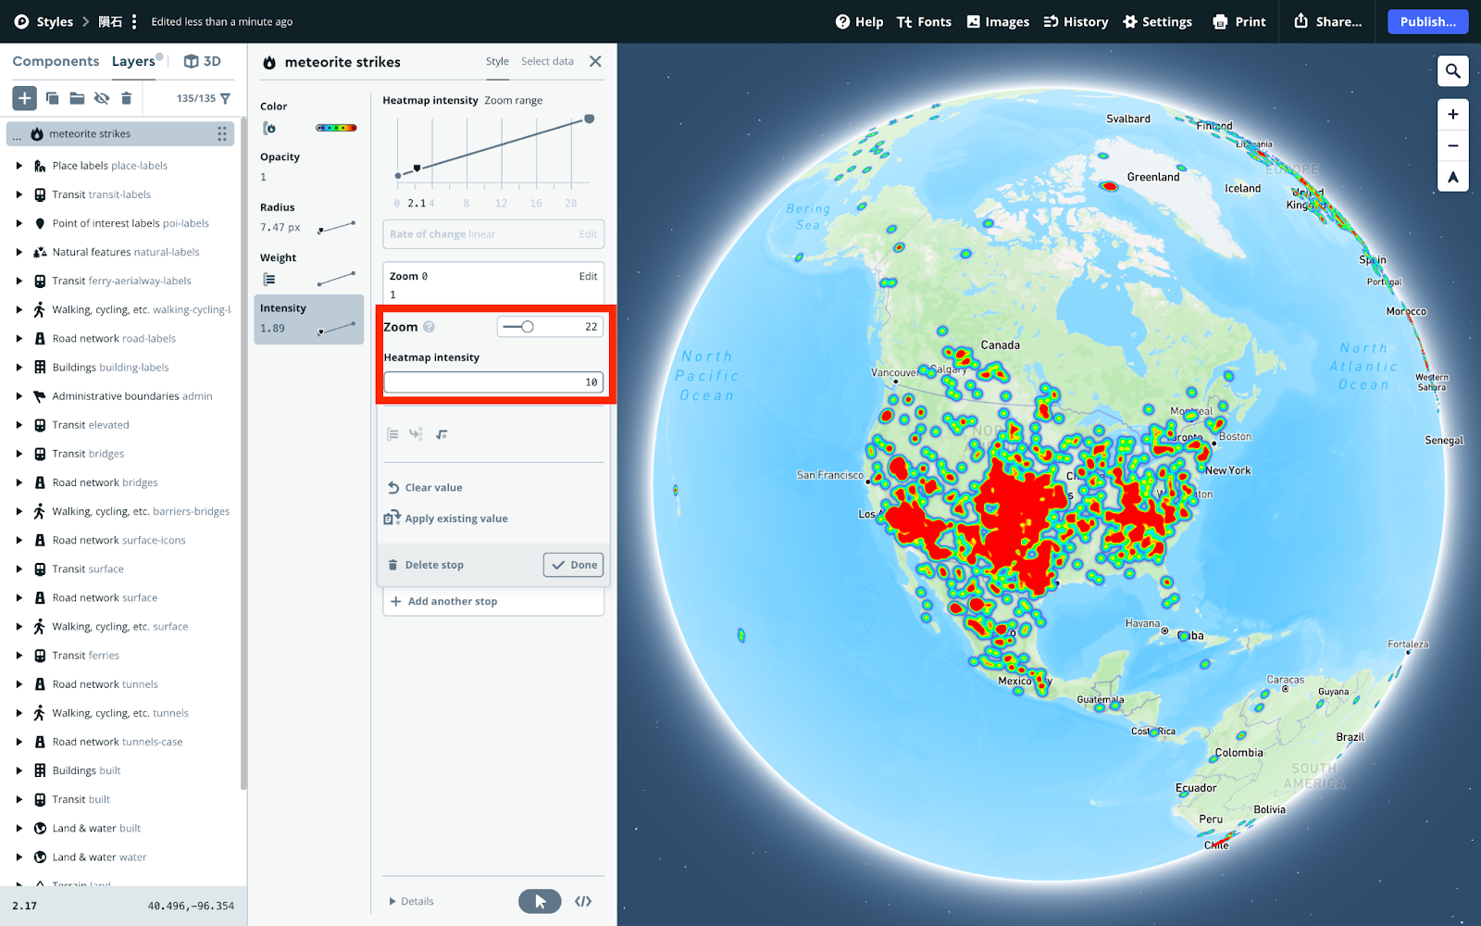Viewport: 1481px width, 926px height.
Task: Expand the Transit elevated layer
Action: 19,424
